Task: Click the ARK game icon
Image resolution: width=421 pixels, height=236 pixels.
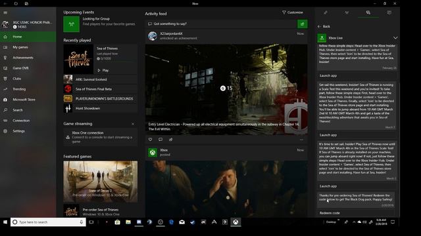Action: 68,79
